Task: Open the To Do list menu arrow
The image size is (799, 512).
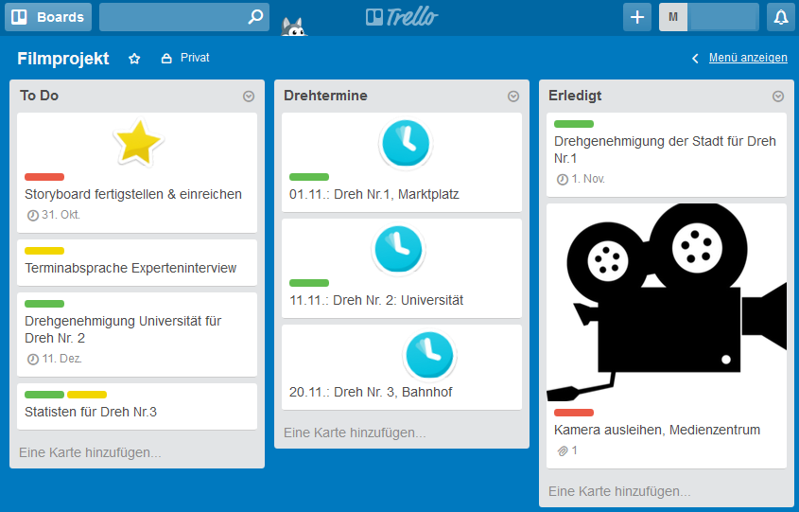Action: (249, 97)
